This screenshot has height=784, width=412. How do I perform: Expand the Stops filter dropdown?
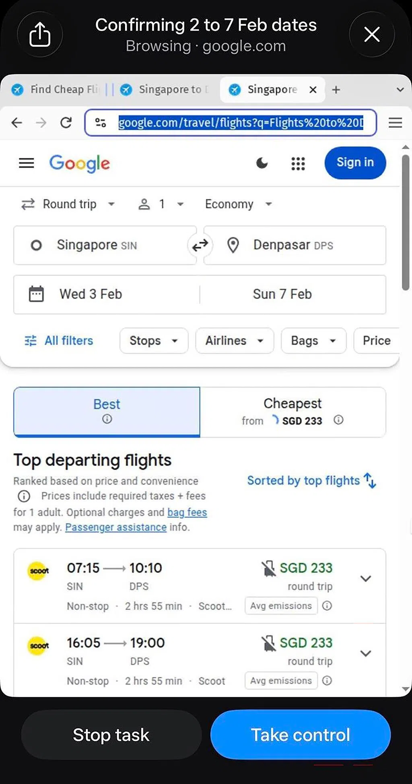pyautogui.click(x=154, y=341)
